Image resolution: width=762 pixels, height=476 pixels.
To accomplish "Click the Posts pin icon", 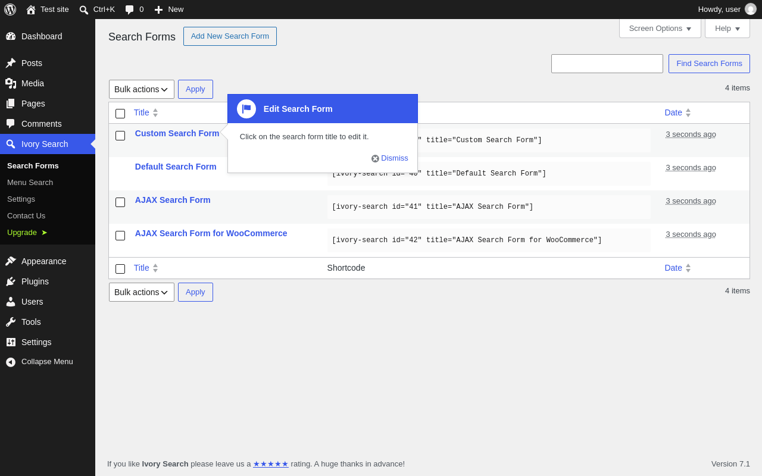I will pos(11,63).
